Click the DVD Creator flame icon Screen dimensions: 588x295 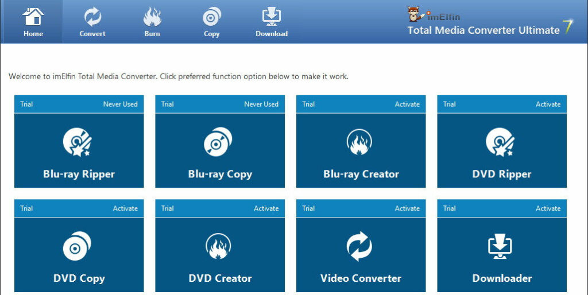[218, 246]
